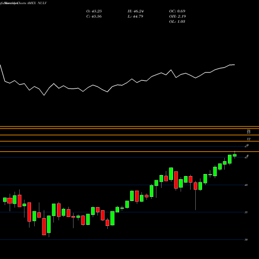The image size is (259, 259).
Task: Click the 35 price axis label
Action: [x=246, y=212]
